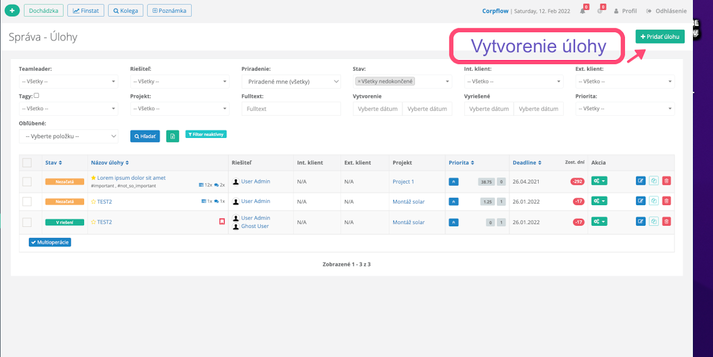Edit the Lorem ipsum task
Image resolution: width=713 pixels, height=357 pixels.
(x=641, y=181)
